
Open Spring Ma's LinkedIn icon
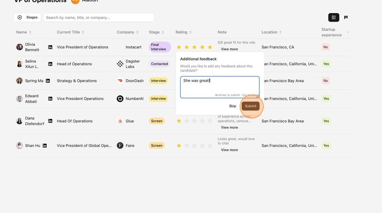48,81
